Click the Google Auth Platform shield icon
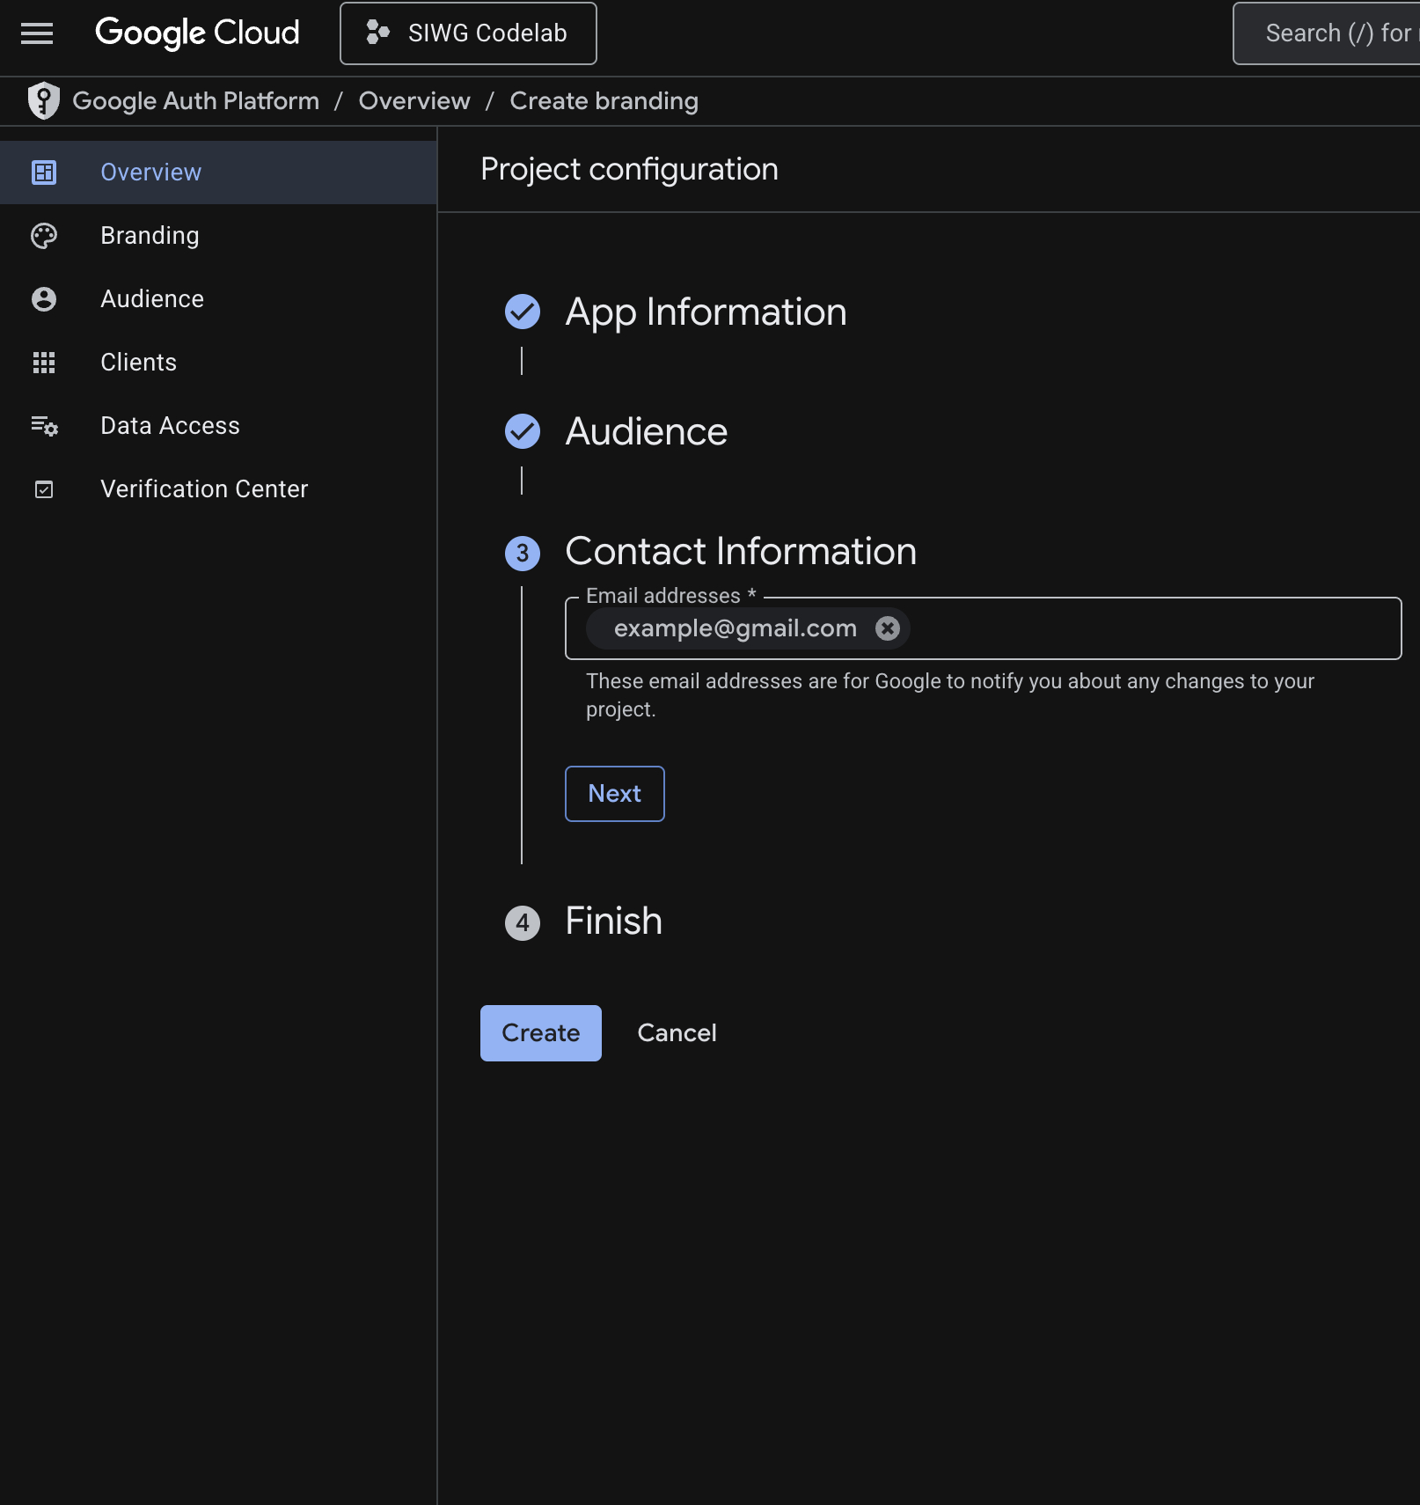The height and width of the screenshot is (1505, 1420). (43, 100)
